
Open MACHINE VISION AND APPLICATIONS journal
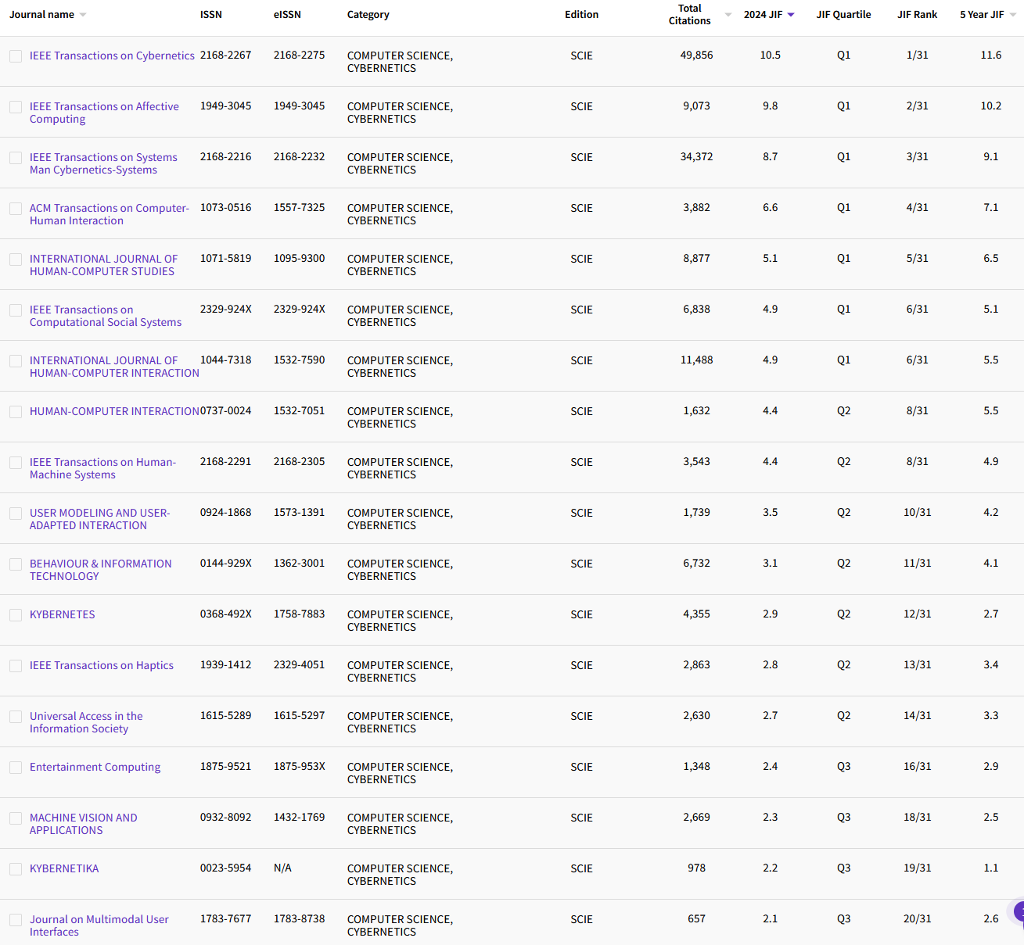pos(84,824)
